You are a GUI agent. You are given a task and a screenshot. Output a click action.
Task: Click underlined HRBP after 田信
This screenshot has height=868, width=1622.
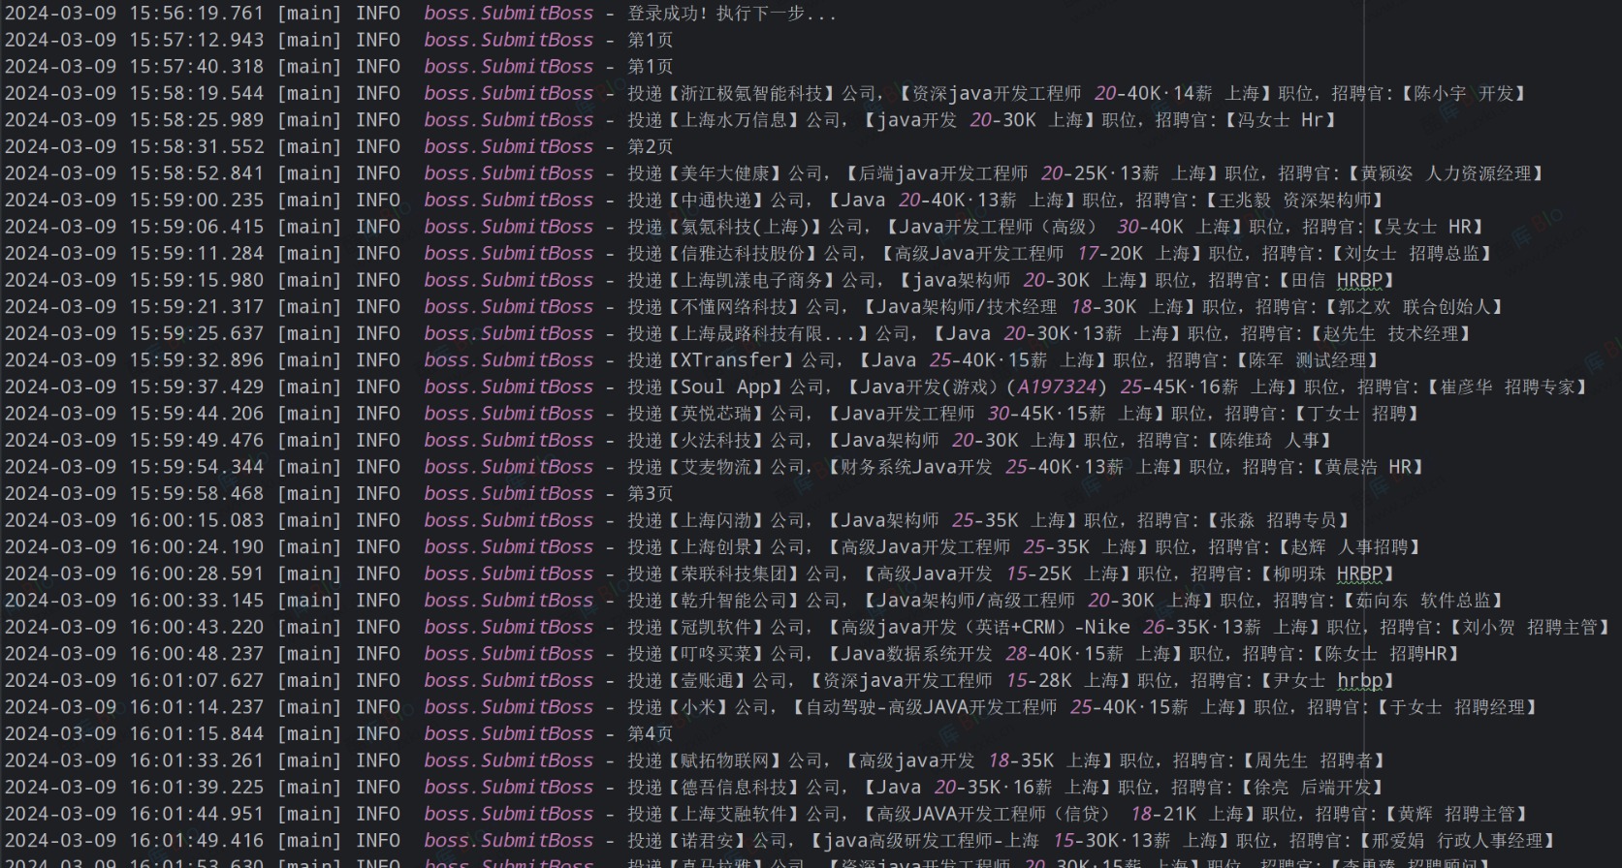pyautogui.click(x=1359, y=280)
